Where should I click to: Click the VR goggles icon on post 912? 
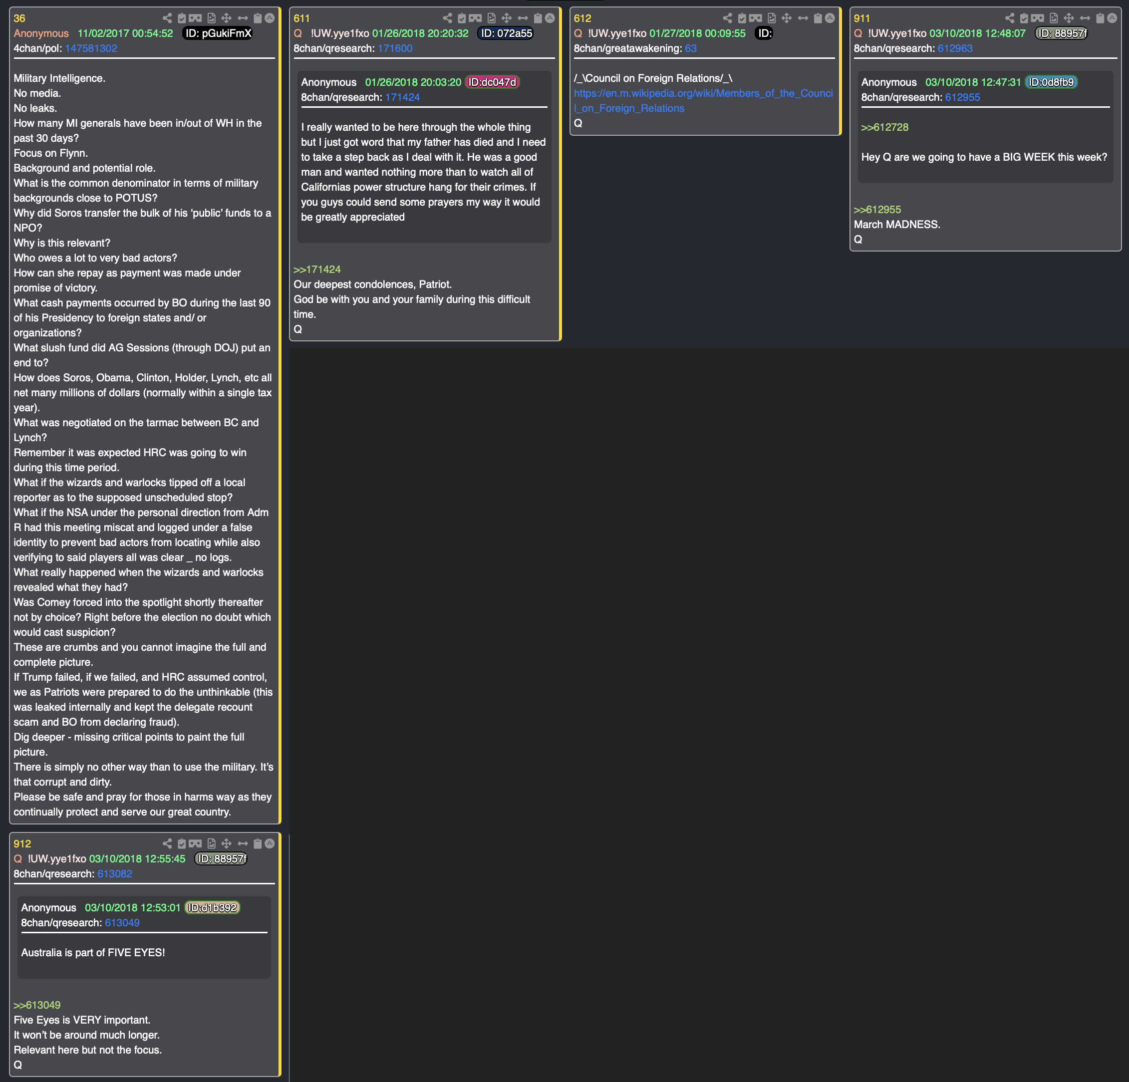coord(196,843)
